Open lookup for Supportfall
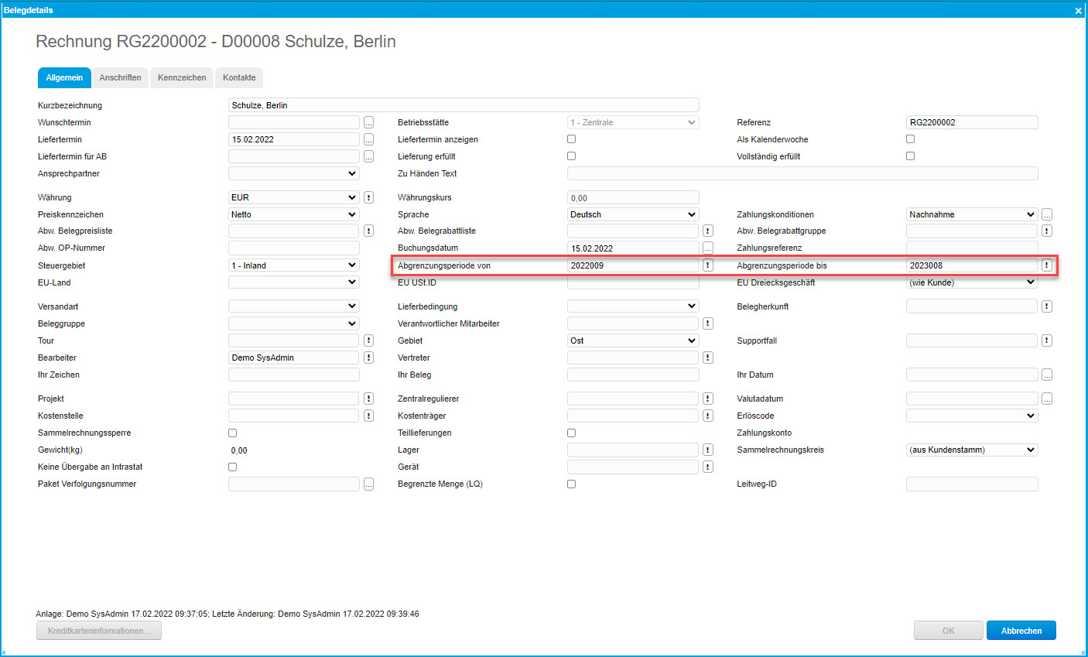Viewport: 1088px width, 657px height. pos(1047,340)
